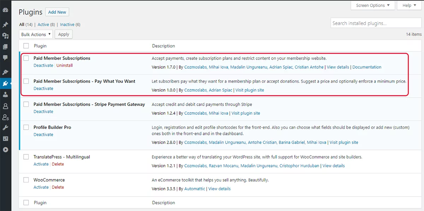
Task: Open Documentation link for Paid Member Subscriptions
Action: (x=367, y=67)
